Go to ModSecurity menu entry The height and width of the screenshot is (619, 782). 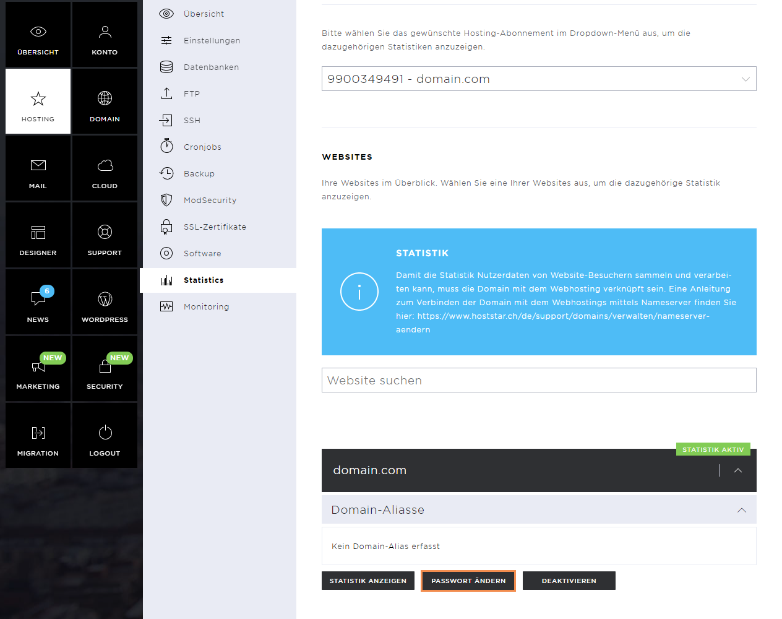[x=210, y=200]
